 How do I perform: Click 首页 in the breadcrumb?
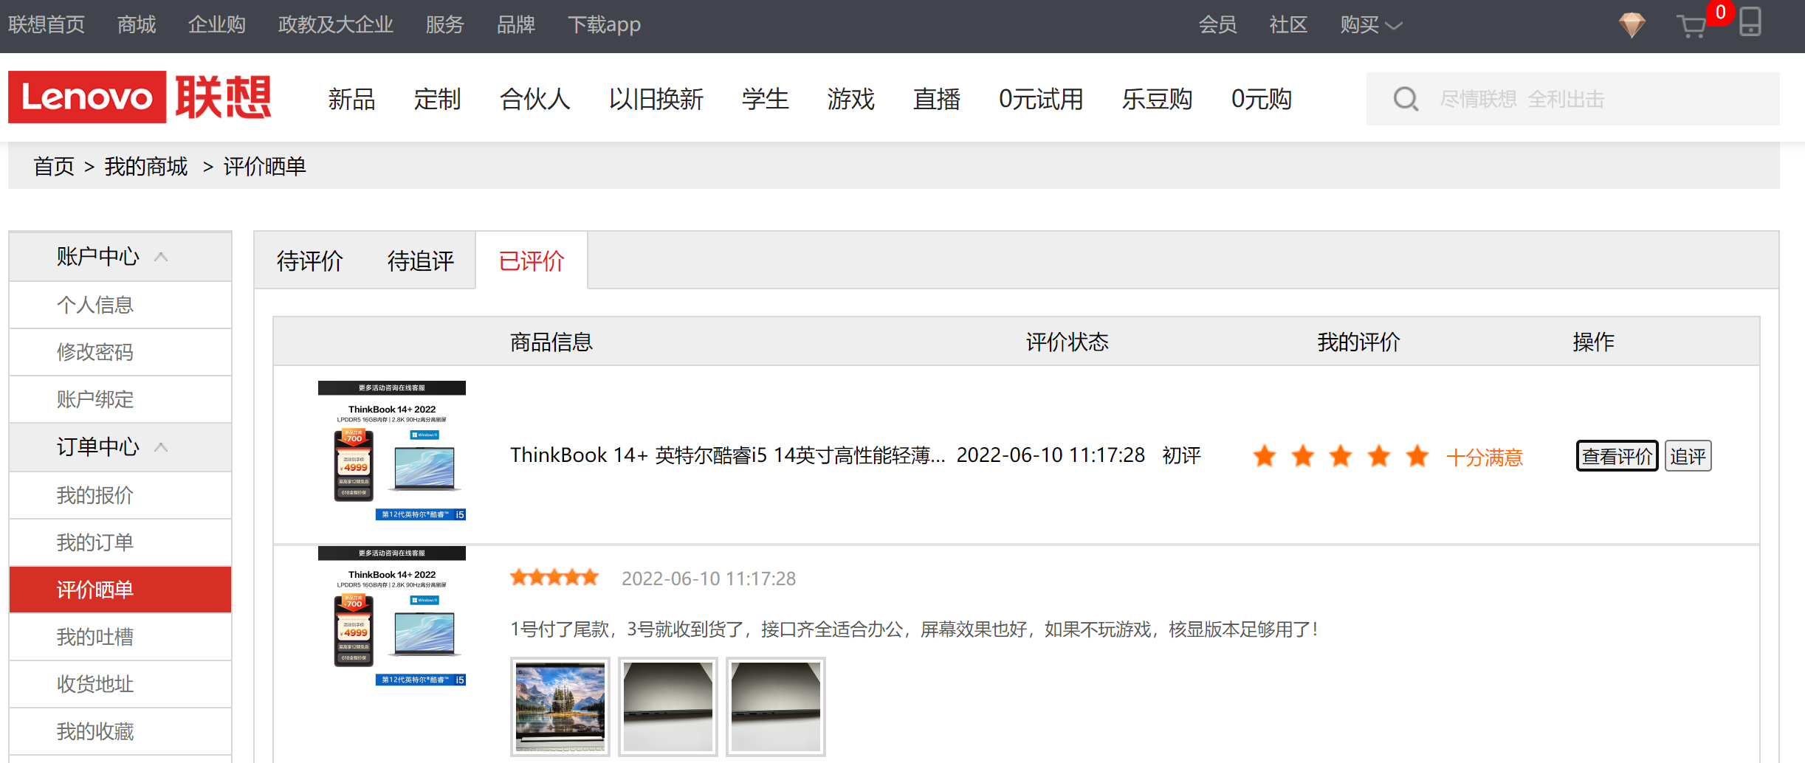click(54, 167)
